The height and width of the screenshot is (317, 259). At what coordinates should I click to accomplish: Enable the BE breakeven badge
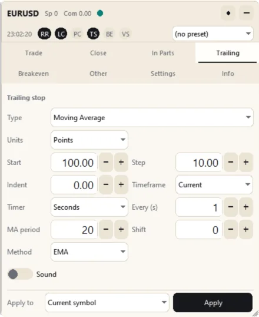click(109, 34)
